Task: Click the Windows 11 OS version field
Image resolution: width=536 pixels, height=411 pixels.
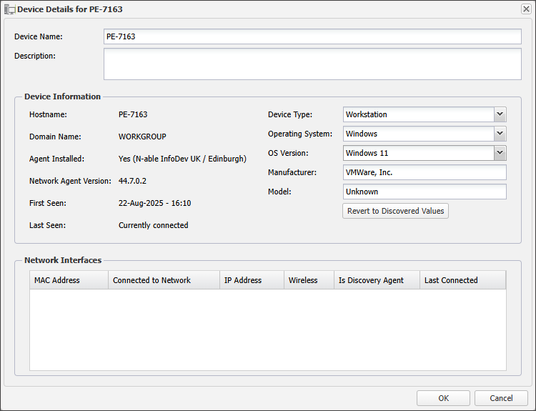Action: pos(417,153)
